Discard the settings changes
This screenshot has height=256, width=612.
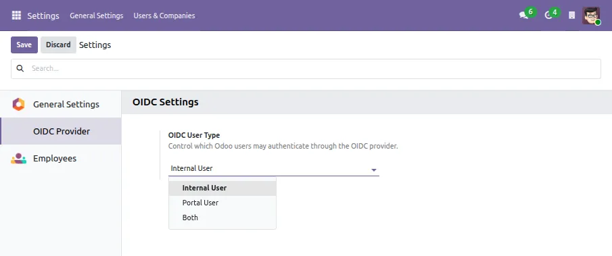click(58, 45)
